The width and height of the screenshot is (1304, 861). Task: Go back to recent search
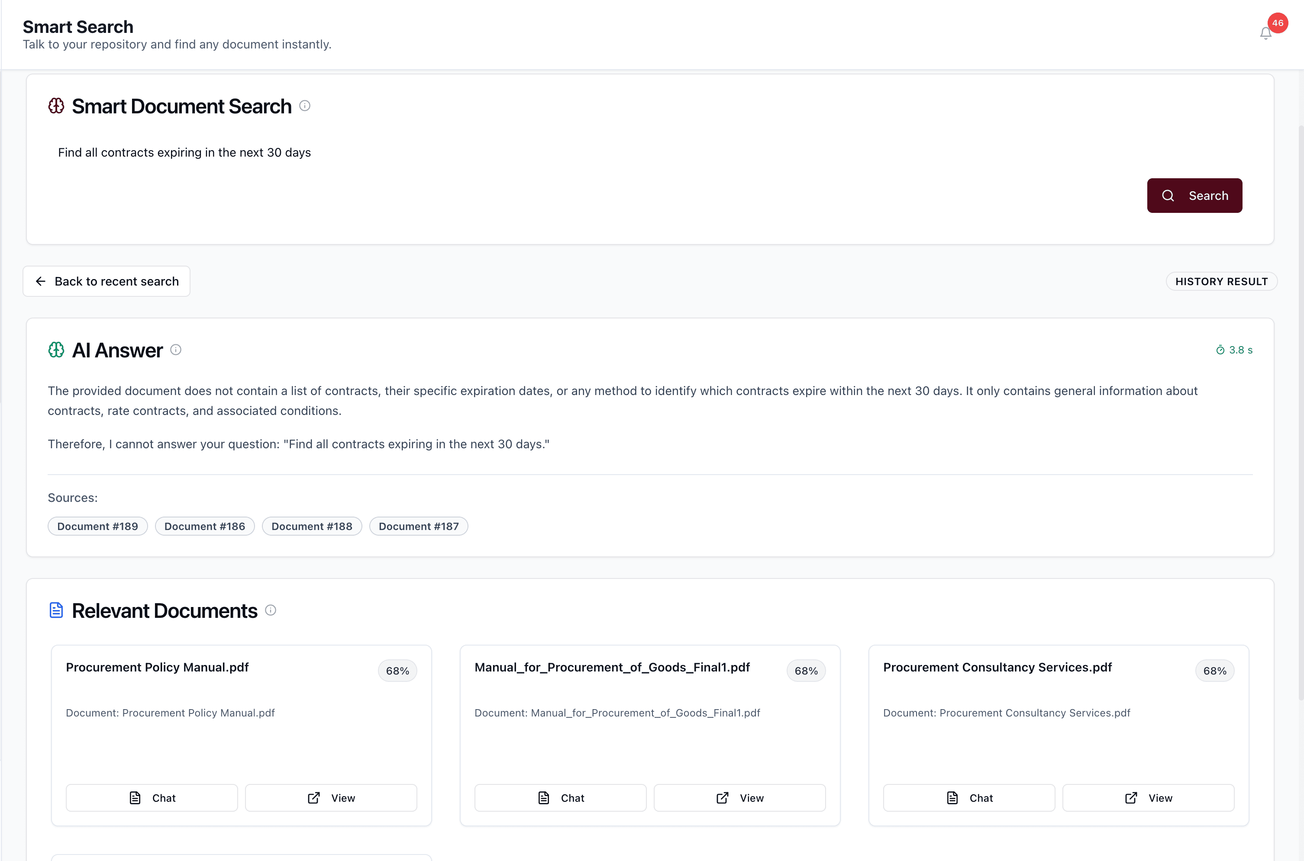[107, 281]
